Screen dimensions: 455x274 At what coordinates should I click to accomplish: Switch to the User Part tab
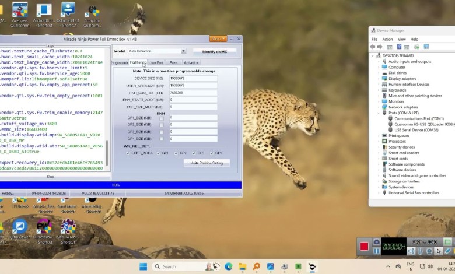pos(156,62)
